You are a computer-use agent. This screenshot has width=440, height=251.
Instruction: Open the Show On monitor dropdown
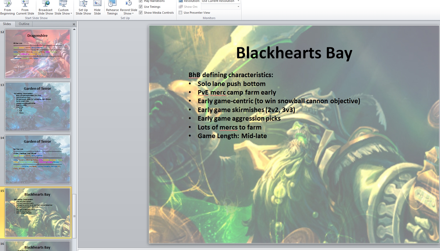[221, 7]
